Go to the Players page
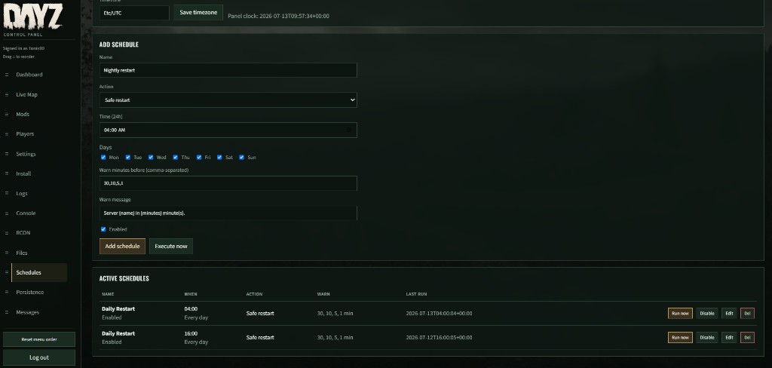Screen dimensions: 772x368 [x=25, y=134]
